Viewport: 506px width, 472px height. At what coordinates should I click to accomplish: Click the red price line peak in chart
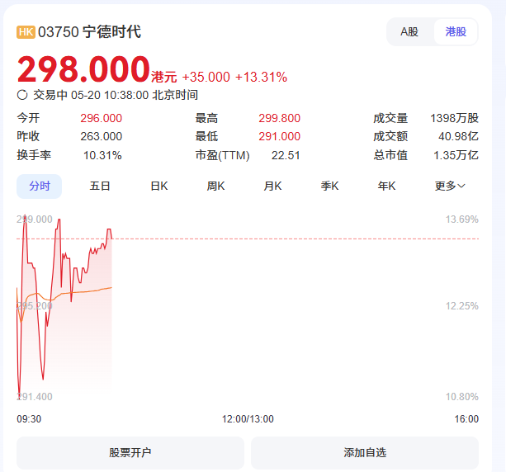[x=25, y=216]
